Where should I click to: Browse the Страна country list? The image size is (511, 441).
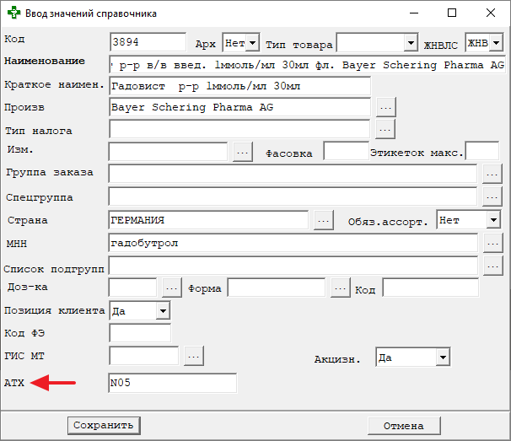pos(324,220)
